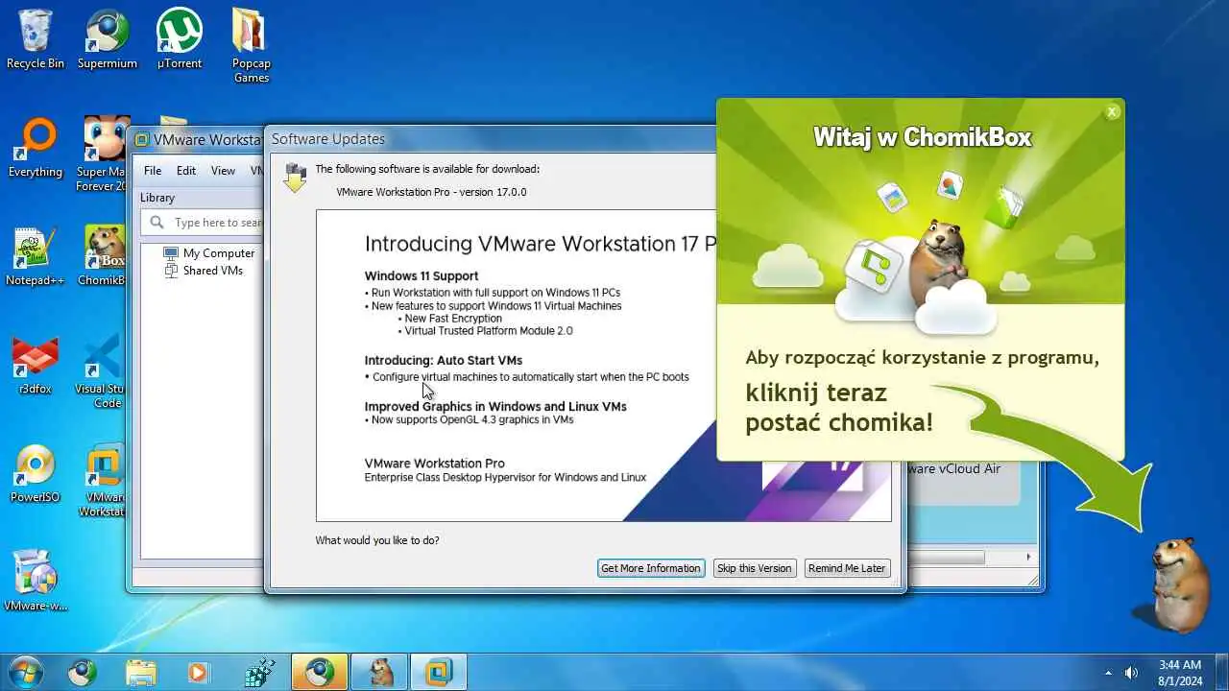Click the horizontal scrollbar right arrow in VMware
Viewport: 1229px width, 691px height.
tap(1027, 557)
